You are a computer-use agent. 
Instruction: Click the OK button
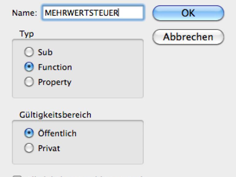tap(188, 13)
